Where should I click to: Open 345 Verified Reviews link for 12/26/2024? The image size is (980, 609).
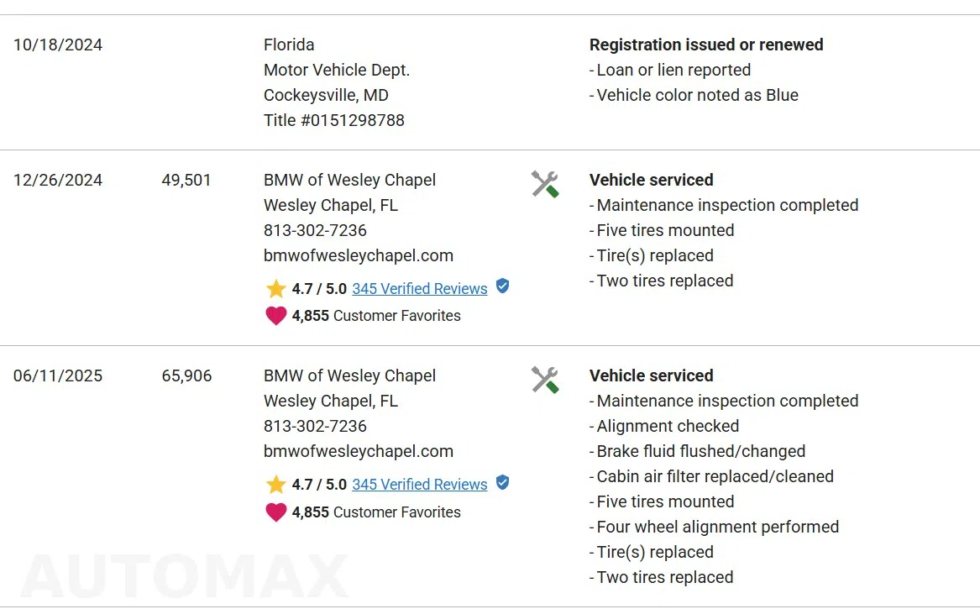click(x=419, y=289)
